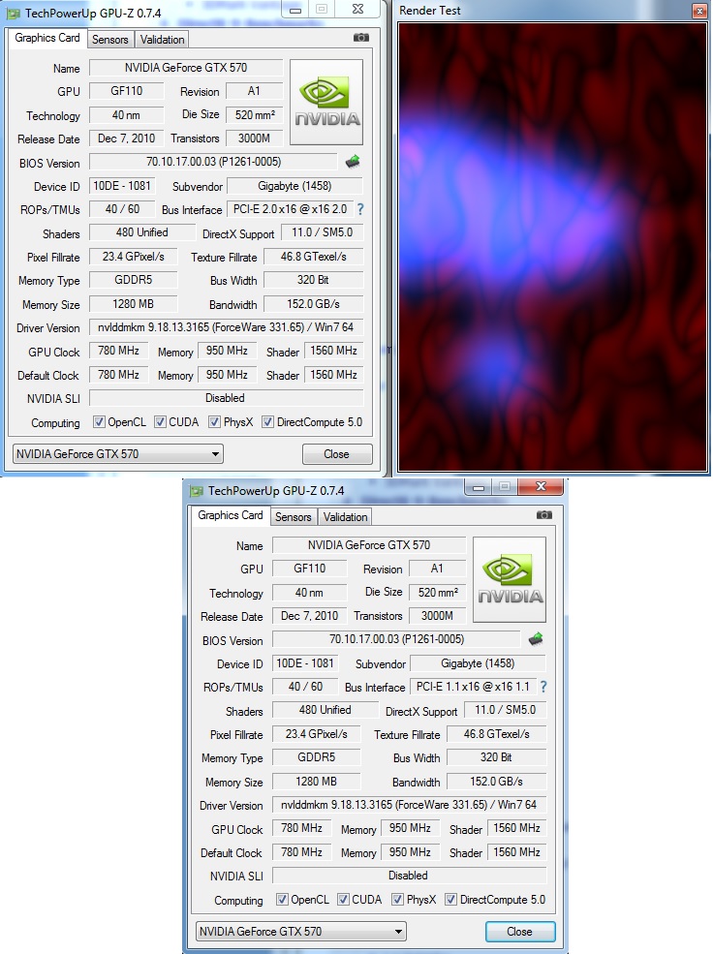Click the Render Test window title

click(430, 11)
